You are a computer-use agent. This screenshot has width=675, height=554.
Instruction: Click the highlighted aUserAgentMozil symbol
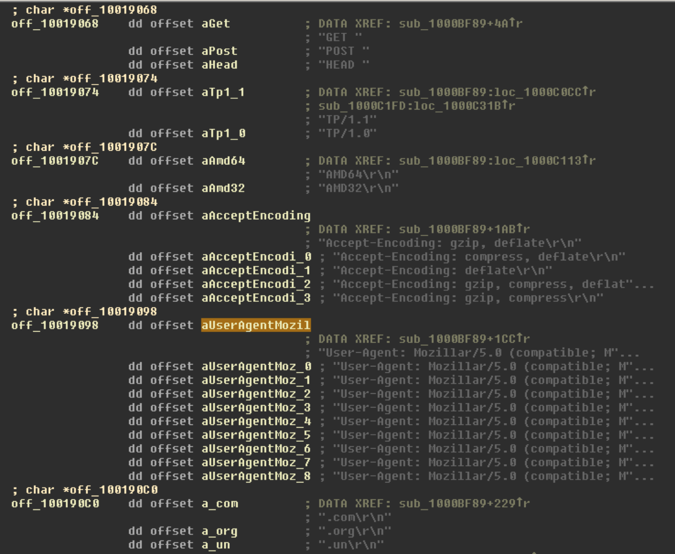coord(255,325)
